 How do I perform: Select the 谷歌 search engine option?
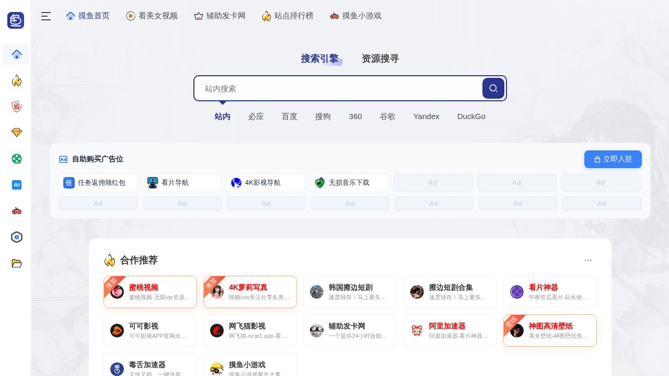pos(388,116)
